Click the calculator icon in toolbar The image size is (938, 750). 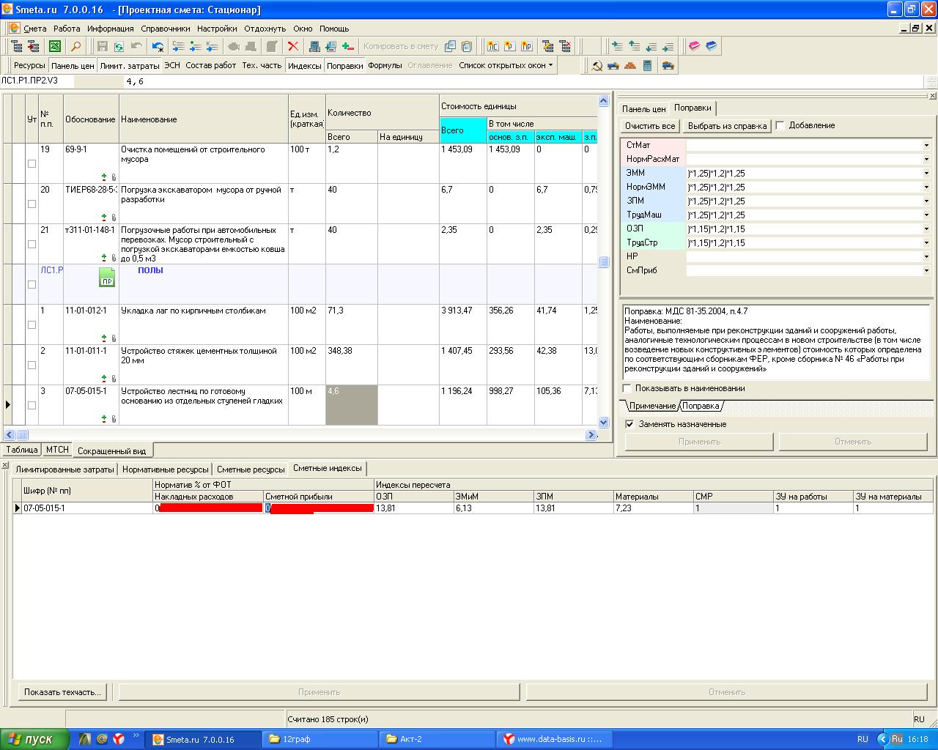pos(648,65)
